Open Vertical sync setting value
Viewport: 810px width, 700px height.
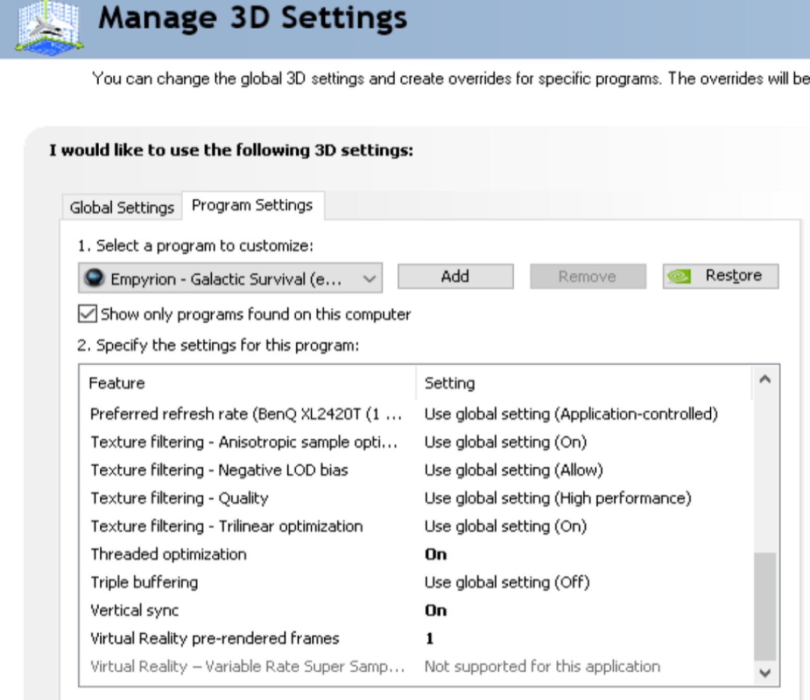(436, 610)
